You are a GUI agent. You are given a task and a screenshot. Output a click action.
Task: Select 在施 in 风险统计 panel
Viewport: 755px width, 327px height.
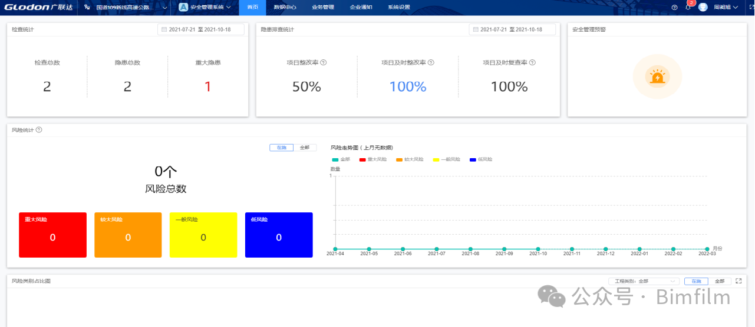pos(281,148)
